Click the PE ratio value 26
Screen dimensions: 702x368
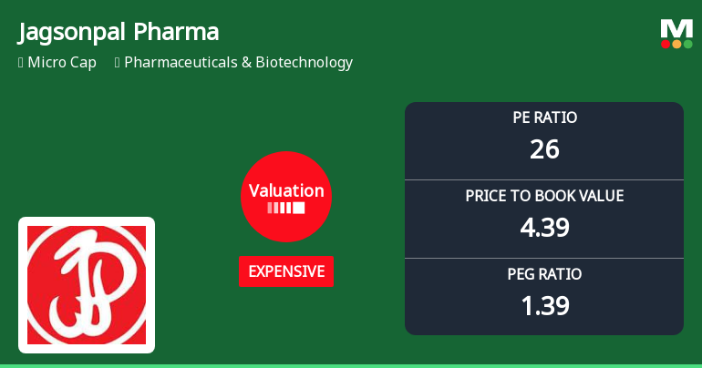tap(544, 149)
